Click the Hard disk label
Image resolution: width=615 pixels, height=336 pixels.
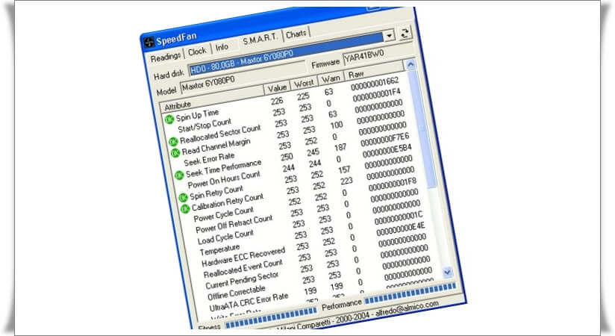[x=169, y=74]
